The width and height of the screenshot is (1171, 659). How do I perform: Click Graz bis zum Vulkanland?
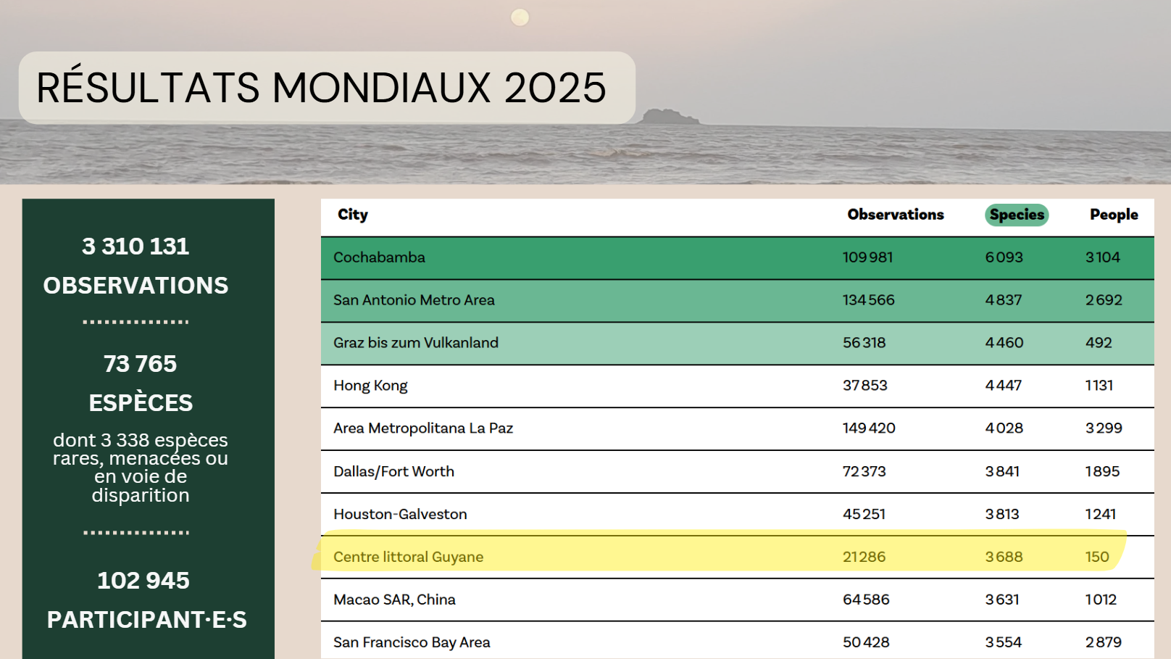pyautogui.click(x=416, y=343)
